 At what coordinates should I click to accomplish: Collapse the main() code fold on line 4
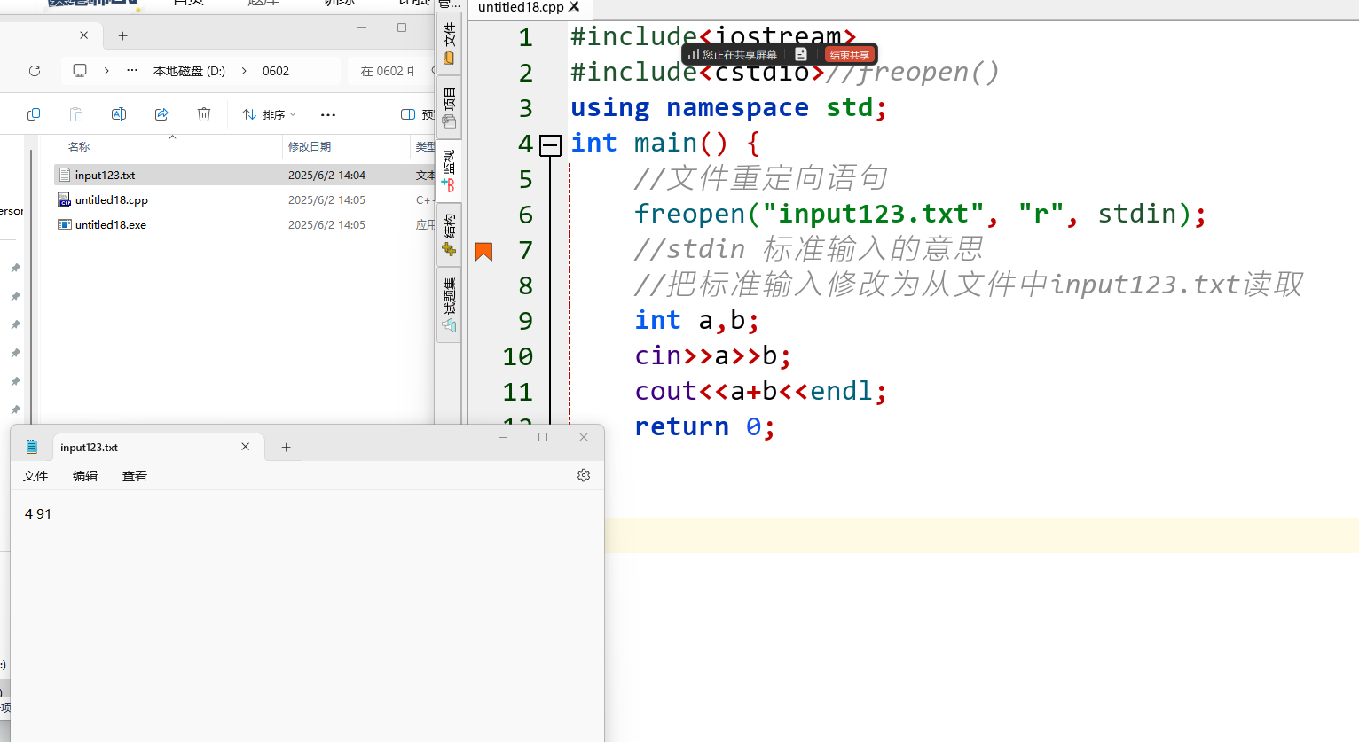click(551, 144)
